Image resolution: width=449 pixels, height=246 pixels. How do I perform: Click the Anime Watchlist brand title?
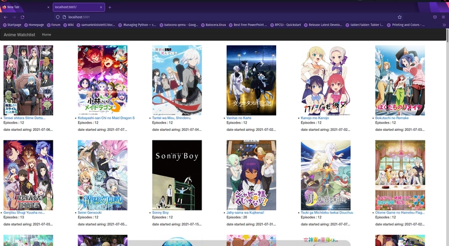click(20, 35)
